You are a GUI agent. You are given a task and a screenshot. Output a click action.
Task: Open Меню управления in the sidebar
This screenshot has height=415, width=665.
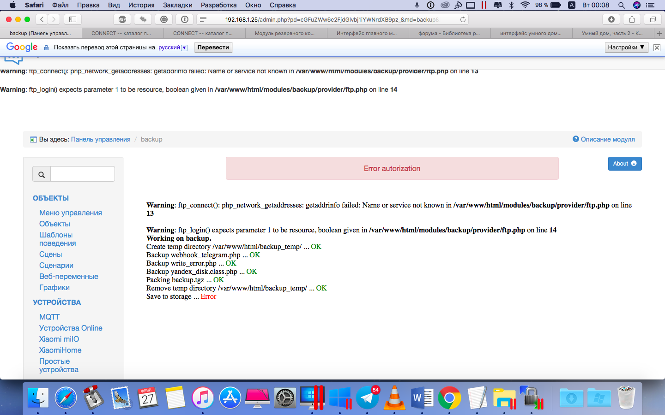click(x=71, y=213)
